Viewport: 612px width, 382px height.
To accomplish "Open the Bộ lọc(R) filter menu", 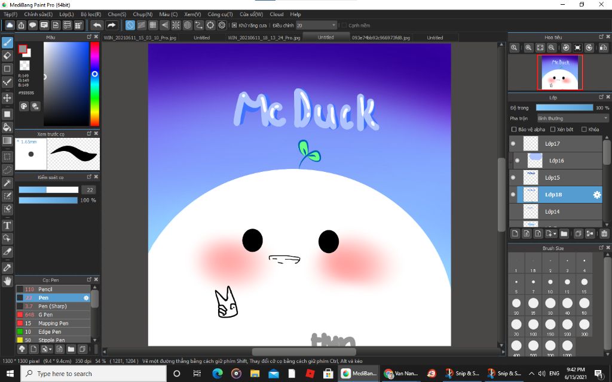I will point(91,14).
